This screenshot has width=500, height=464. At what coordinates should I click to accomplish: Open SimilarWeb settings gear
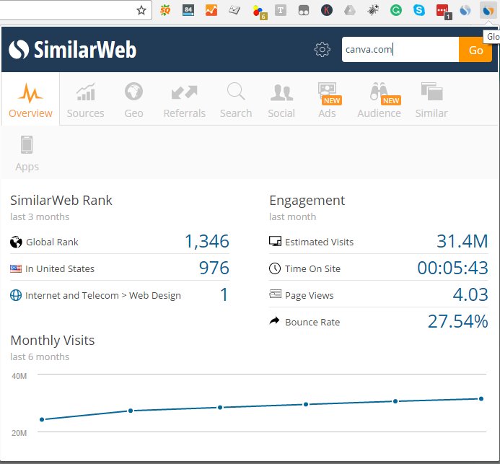(322, 49)
